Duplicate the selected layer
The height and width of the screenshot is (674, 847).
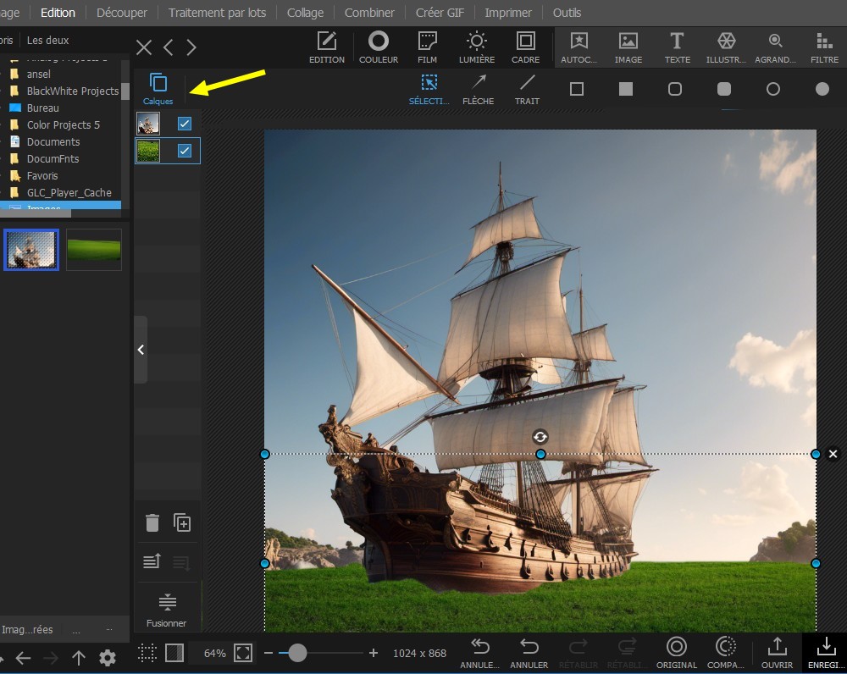[182, 522]
